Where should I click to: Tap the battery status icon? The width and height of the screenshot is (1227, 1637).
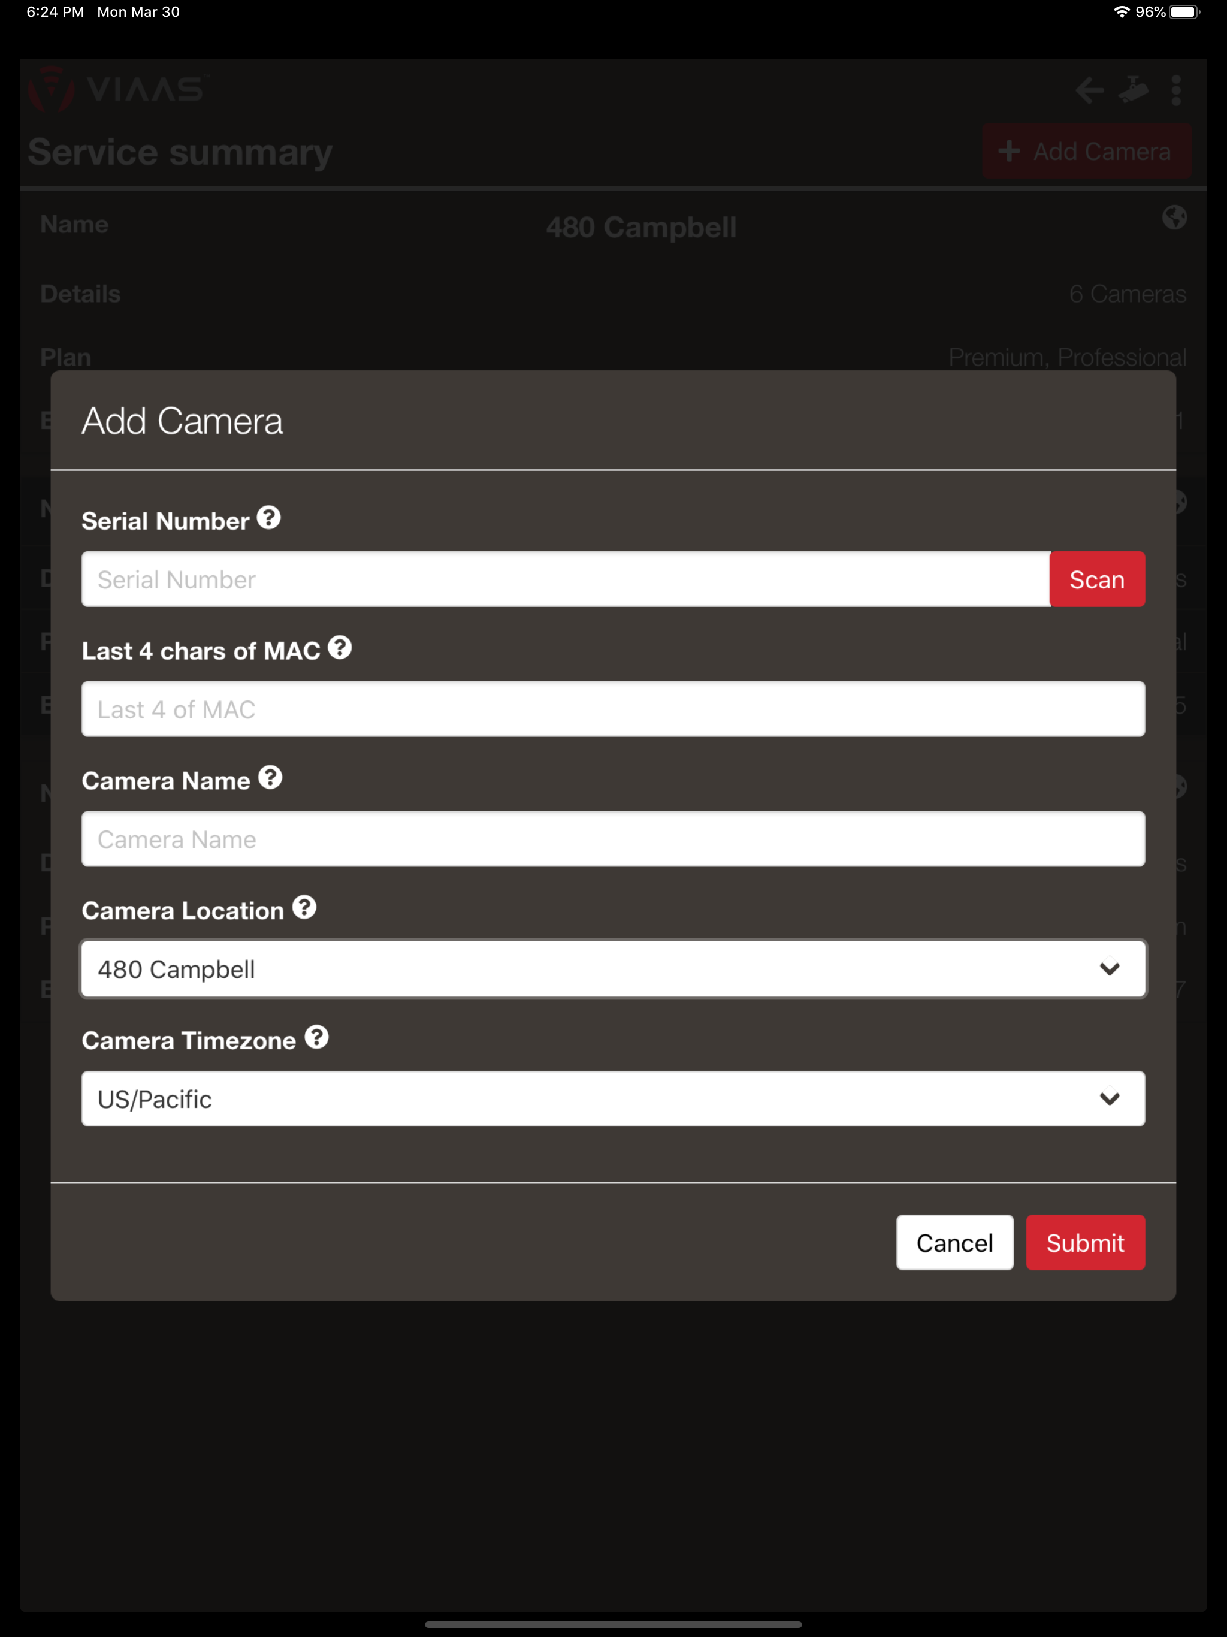click(x=1184, y=12)
